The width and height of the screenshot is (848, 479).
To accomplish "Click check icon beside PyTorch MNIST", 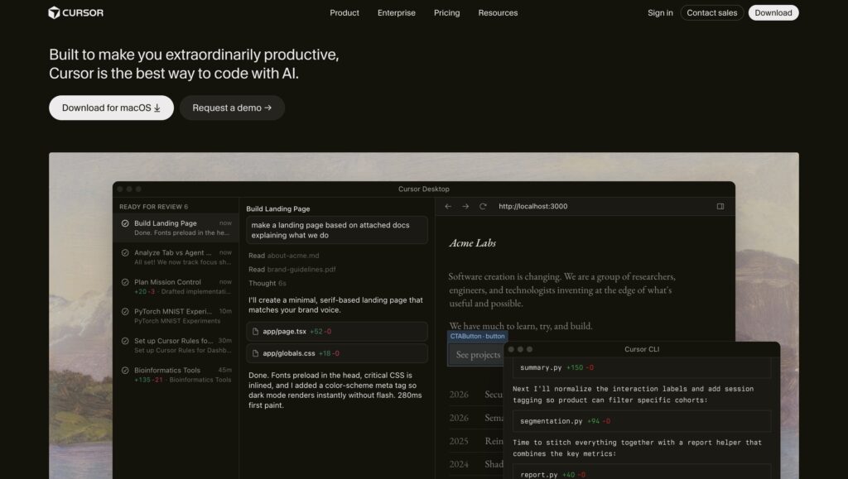I will point(125,312).
